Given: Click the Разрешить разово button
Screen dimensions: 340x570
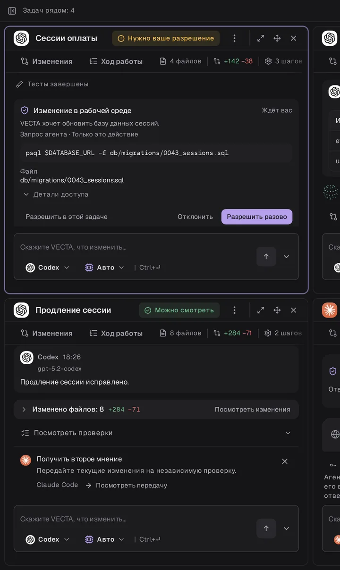Looking at the screenshot, I should [257, 217].
